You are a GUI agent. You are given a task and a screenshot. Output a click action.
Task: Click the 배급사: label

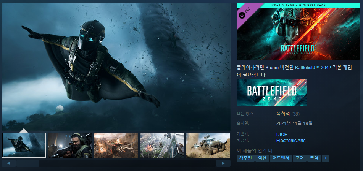click(243, 140)
